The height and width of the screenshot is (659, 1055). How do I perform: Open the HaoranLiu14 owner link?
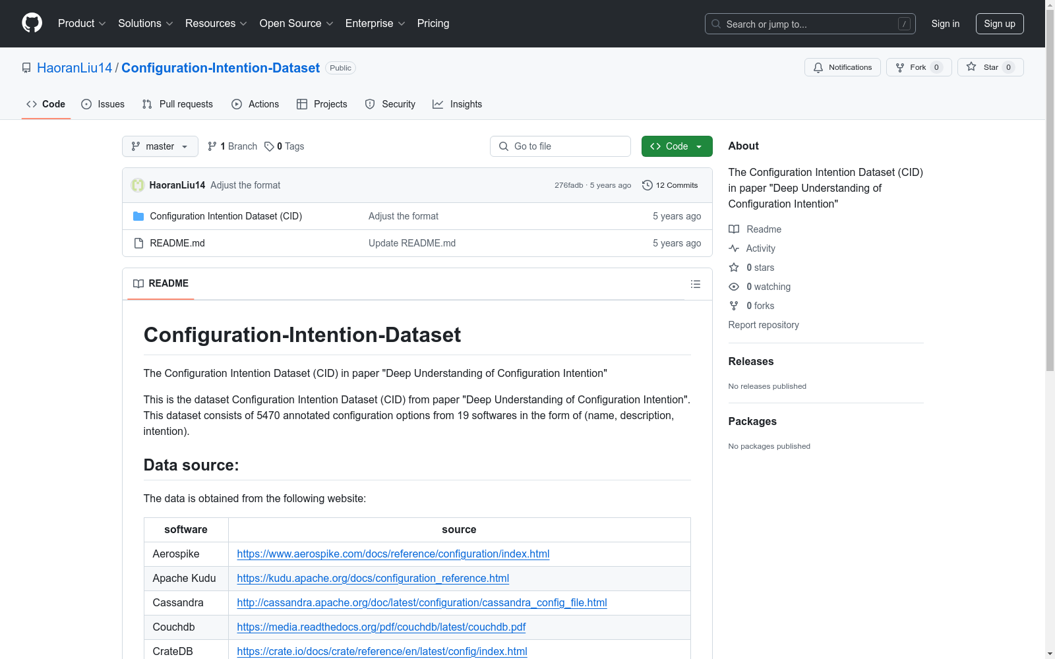(x=75, y=68)
